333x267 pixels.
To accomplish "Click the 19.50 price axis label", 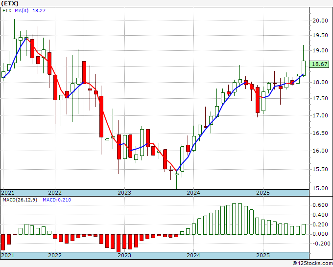I will tap(320, 35).
